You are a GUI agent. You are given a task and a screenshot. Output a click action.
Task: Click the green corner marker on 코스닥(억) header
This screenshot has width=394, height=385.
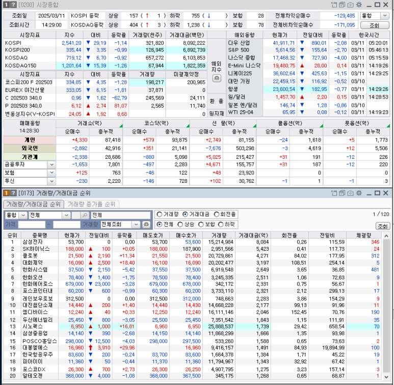pos(188,126)
